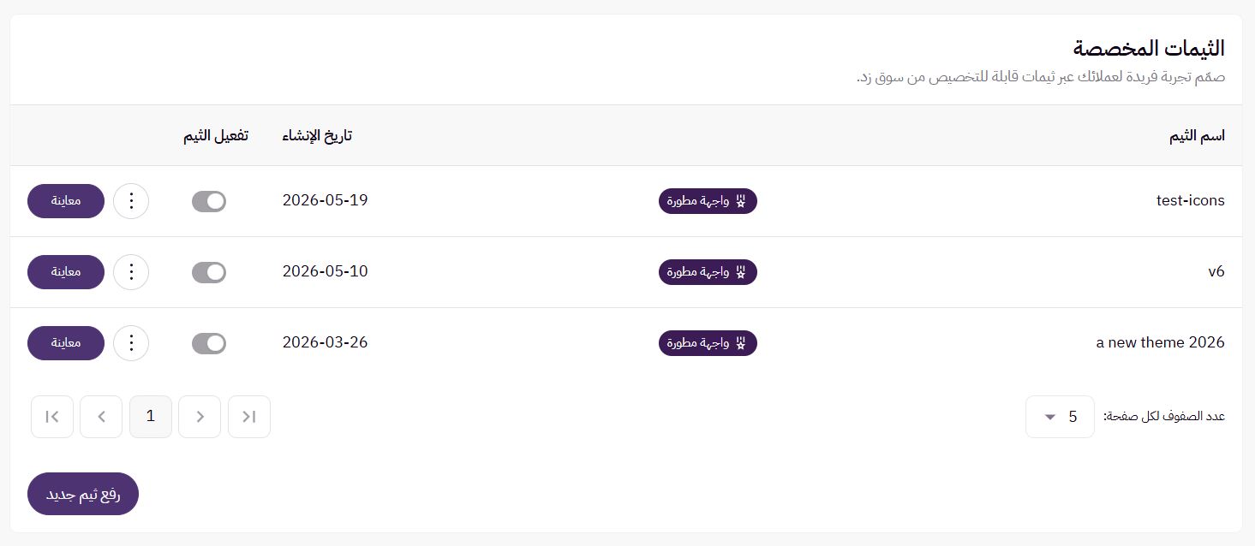
Task: Open three-dot options menu for v6 theme
Action: coord(131,272)
